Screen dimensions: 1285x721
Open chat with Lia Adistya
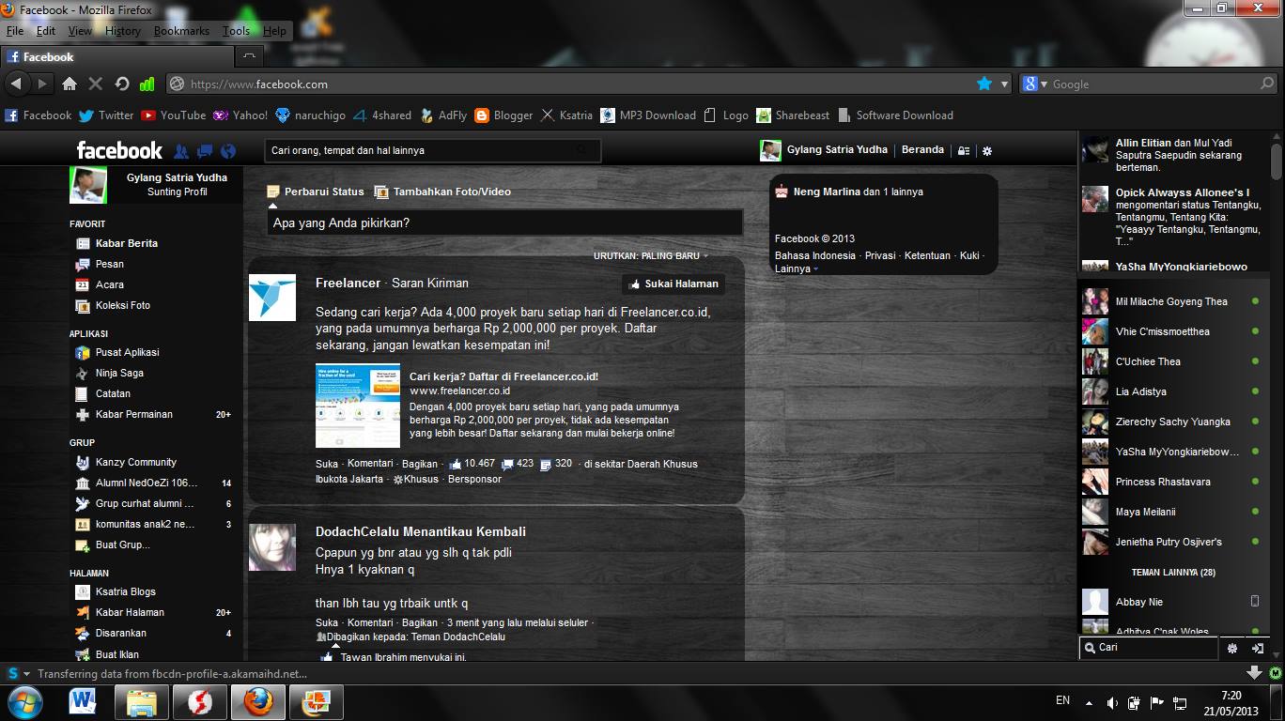coord(1170,391)
